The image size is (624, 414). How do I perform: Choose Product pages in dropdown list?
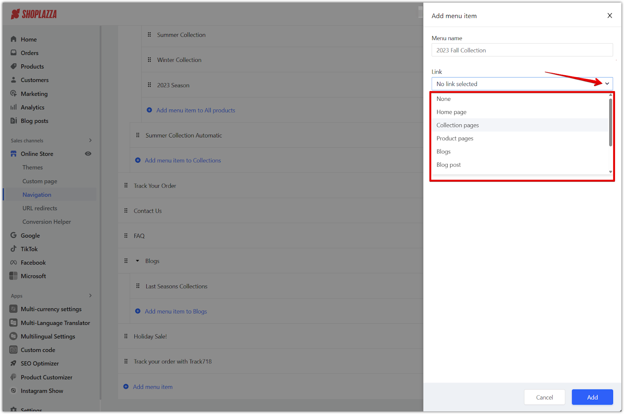(x=455, y=138)
